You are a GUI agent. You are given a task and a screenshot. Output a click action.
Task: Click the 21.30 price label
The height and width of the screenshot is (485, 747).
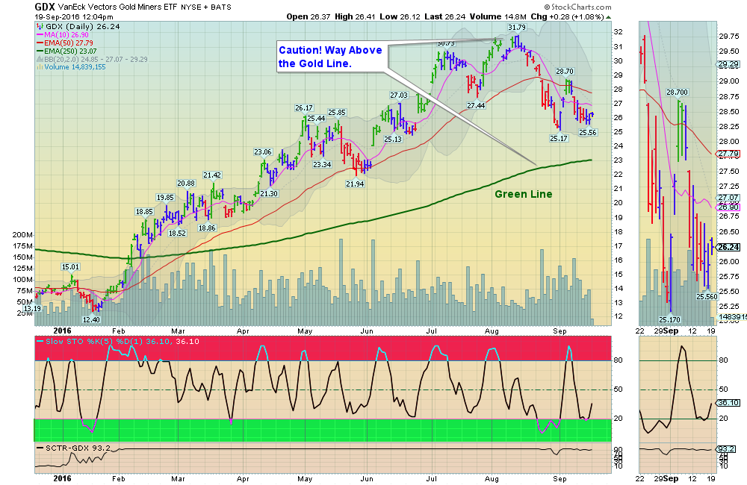(269, 194)
